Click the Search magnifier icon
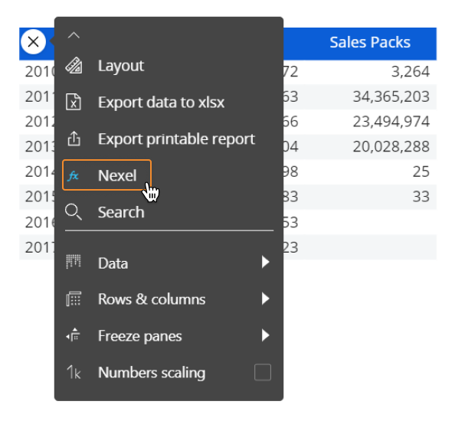The height and width of the screenshot is (421, 455). 74,212
